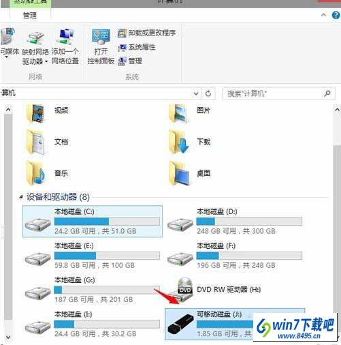Click the blue Help question mark icon

pyautogui.click(x=336, y=16)
